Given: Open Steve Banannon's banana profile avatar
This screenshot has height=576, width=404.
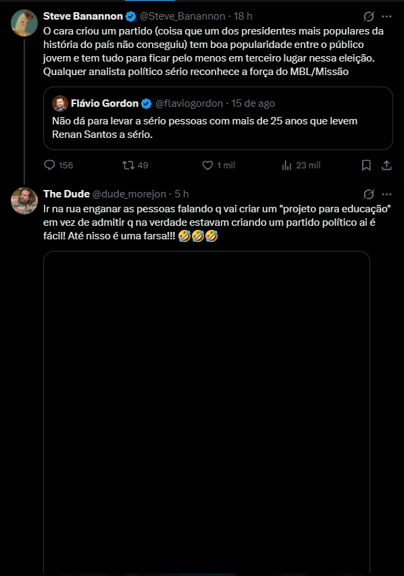Looking at the screenshot, I should coord(24,23).
